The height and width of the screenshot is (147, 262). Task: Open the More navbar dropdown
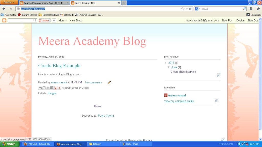pos(62,20)
